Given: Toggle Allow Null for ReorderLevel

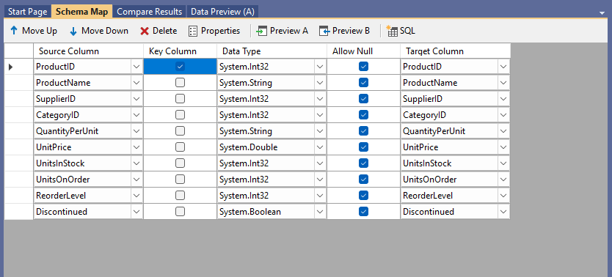Looking at the screenshot, I should [x=363, y=196].
